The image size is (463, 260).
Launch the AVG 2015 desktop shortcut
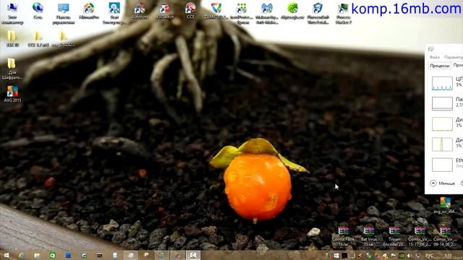coord(12,94)
